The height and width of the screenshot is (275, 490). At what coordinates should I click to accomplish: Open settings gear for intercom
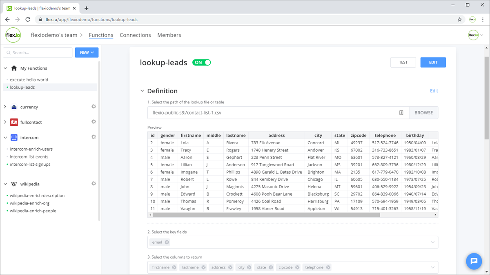pos(94,137)
